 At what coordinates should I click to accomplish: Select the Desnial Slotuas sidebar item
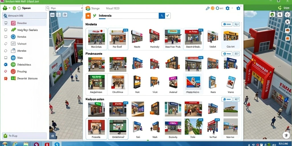tap(25, 78)
